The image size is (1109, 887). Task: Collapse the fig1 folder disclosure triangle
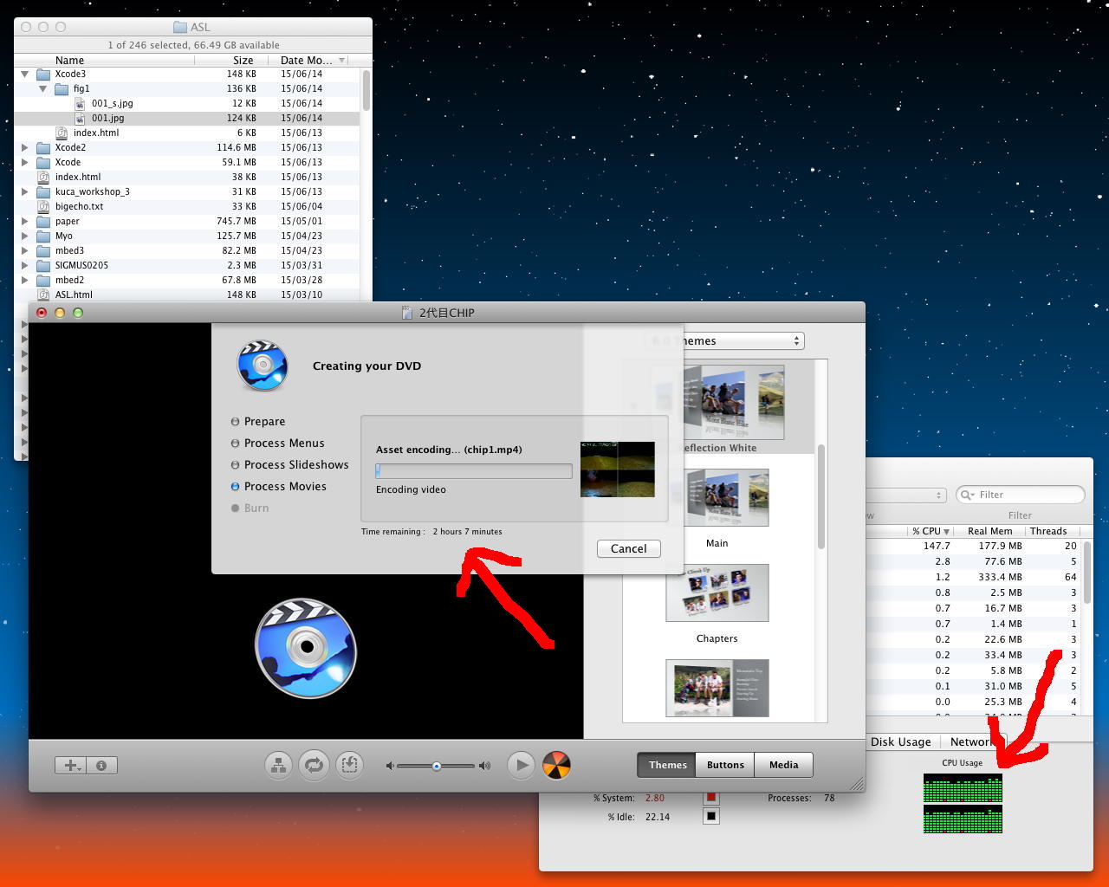tap(43, 89)
